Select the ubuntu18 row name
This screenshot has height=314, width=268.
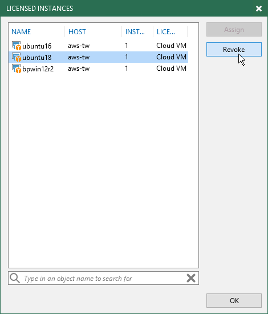point(37,58)
